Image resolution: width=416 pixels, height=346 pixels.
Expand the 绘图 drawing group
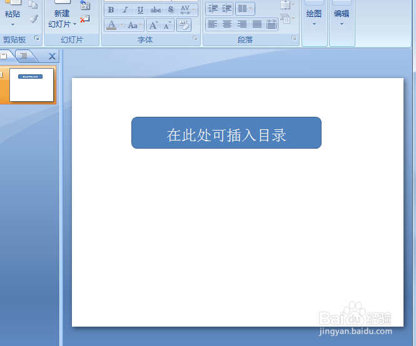[315, 22]
